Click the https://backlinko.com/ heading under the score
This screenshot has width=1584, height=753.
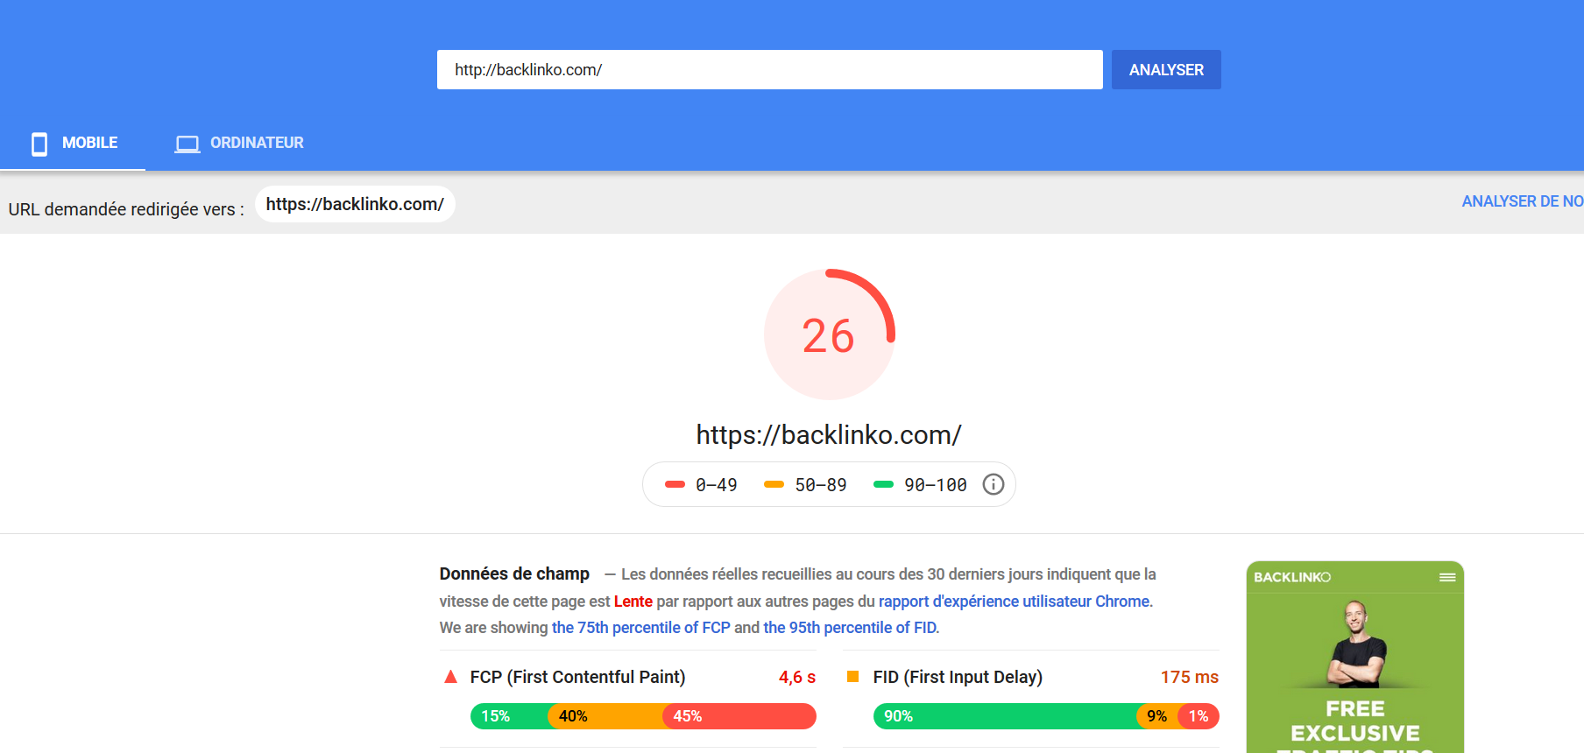pyautogui.click(x=829, y=435)
